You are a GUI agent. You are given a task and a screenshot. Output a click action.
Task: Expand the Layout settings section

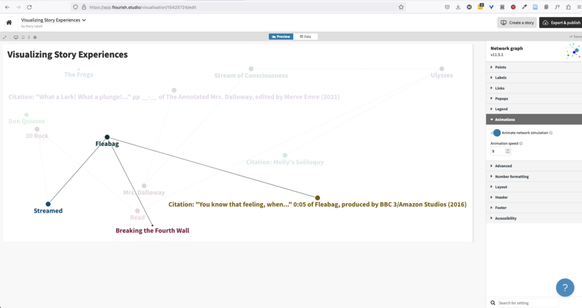(534, 187)
